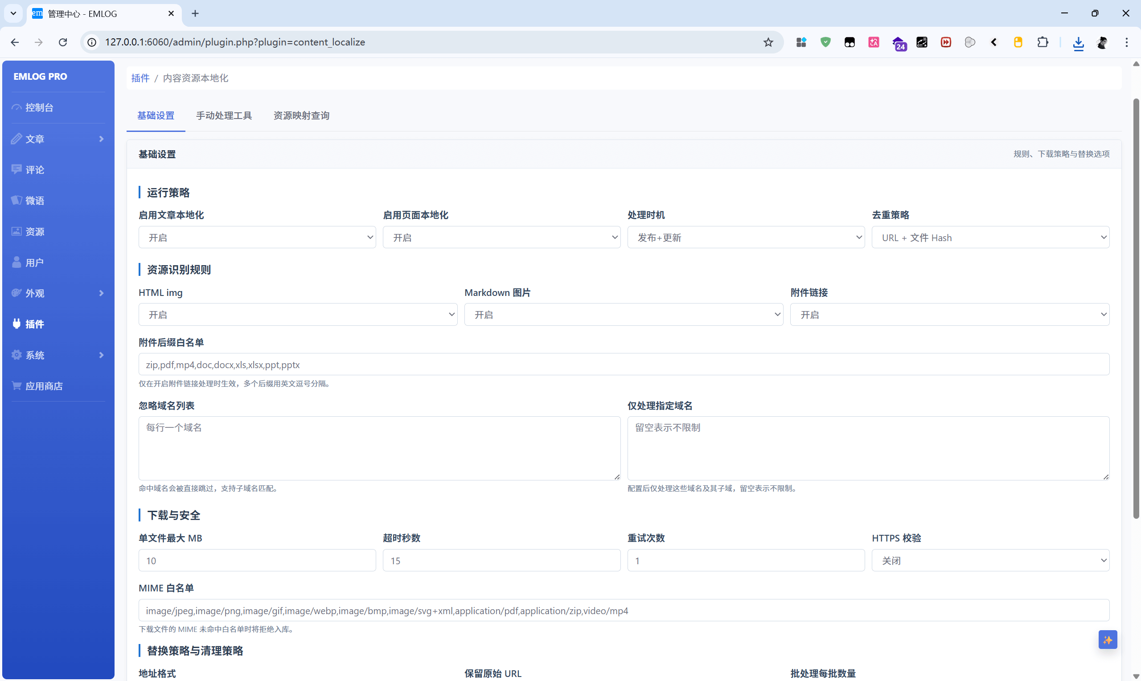Open the Extensions puzzle icon
This screenshot has height=681, width=1141.
(x=1042, y=42)
